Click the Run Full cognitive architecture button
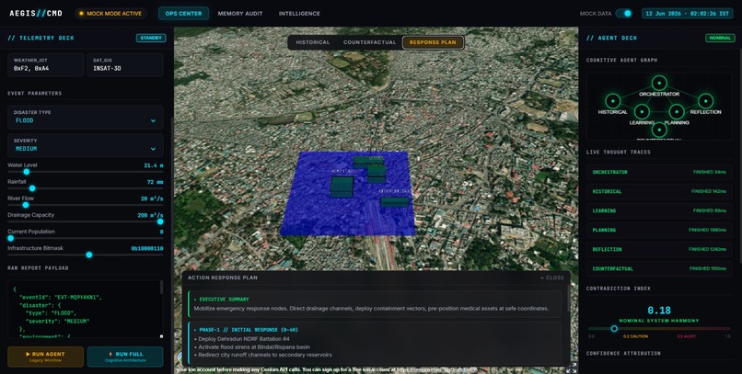Image resolution: width=742 pixels, height=374 pixels. 125,357
